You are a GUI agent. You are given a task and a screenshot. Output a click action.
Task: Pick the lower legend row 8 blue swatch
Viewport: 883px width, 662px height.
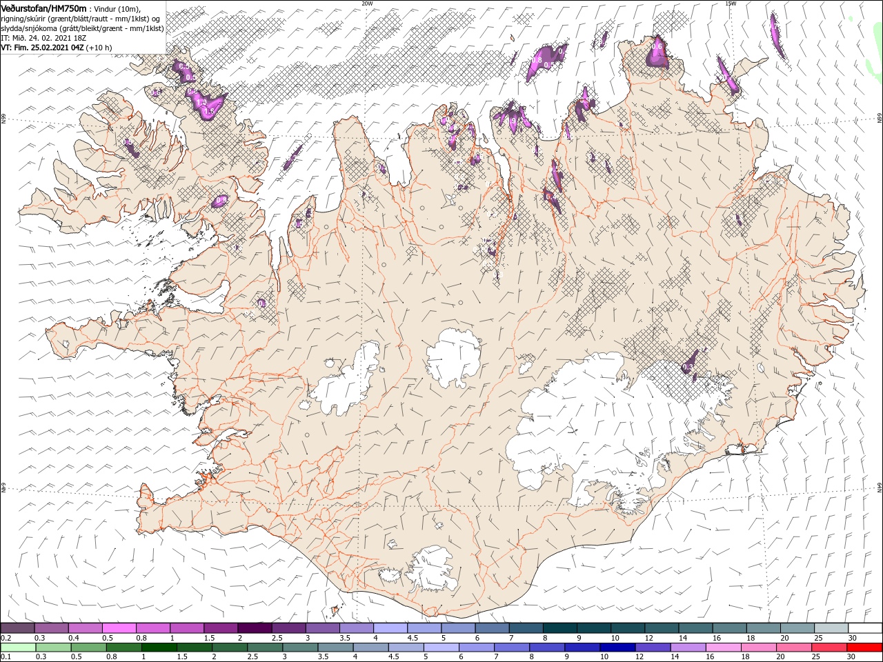pos(548,648)
